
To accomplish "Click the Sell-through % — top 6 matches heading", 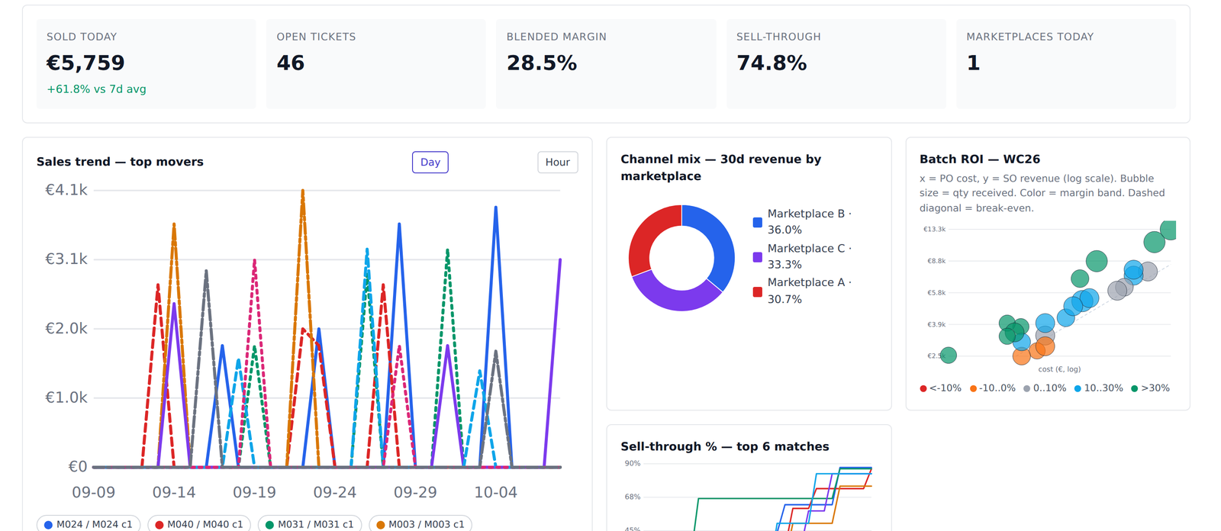I will [725, 447].
